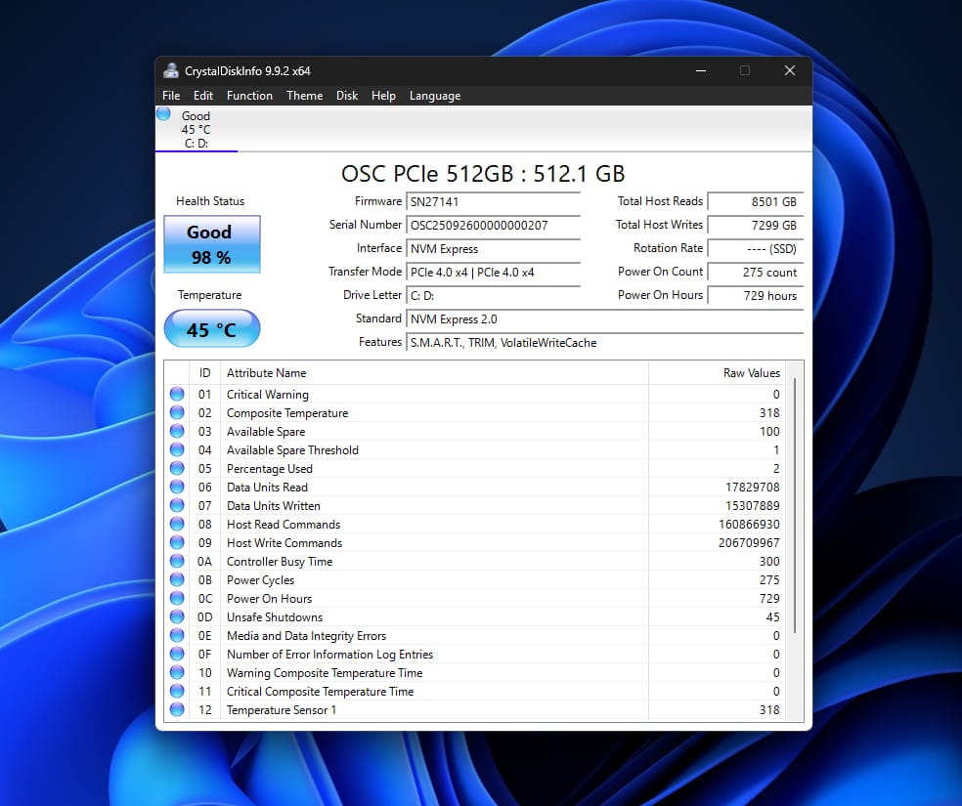Click raw value 17829708
Image resolution: width=962 pixels, height=806 pixels.
point(752,487)
